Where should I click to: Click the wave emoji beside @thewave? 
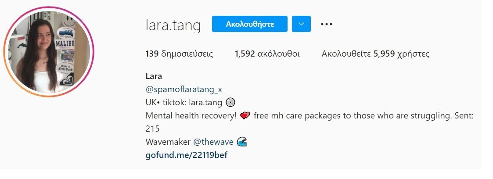pyautogui.click(x=241, y=142)
